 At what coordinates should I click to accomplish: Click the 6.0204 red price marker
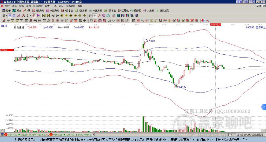(x=7, y=50)
